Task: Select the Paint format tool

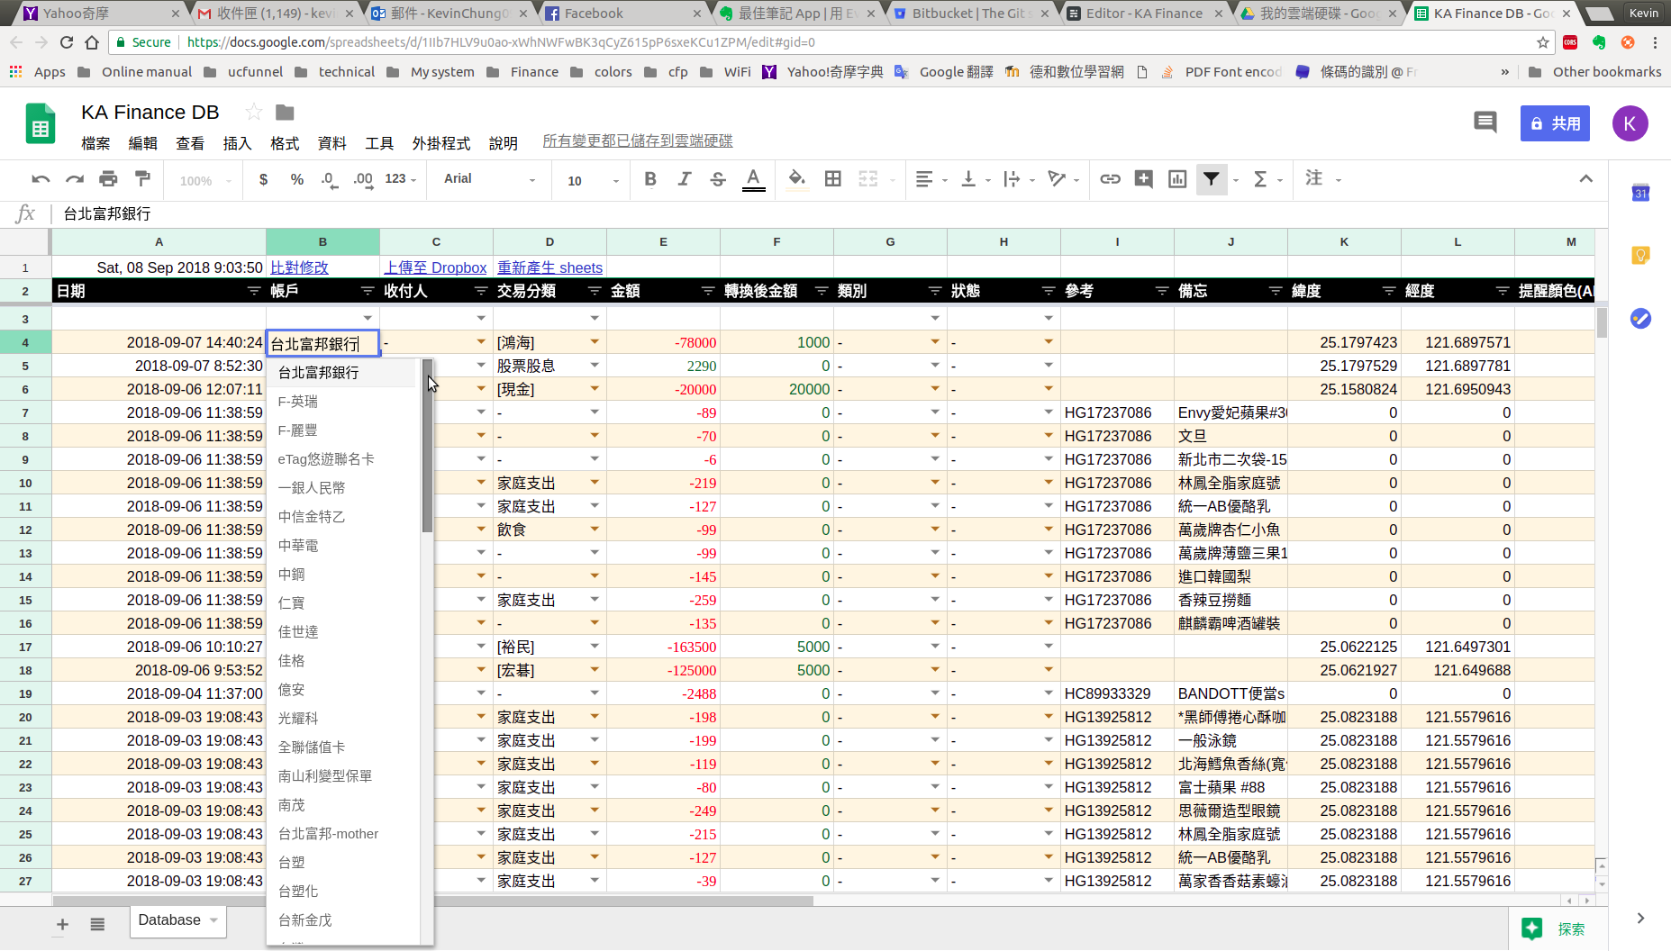Action: coord(142,179)
